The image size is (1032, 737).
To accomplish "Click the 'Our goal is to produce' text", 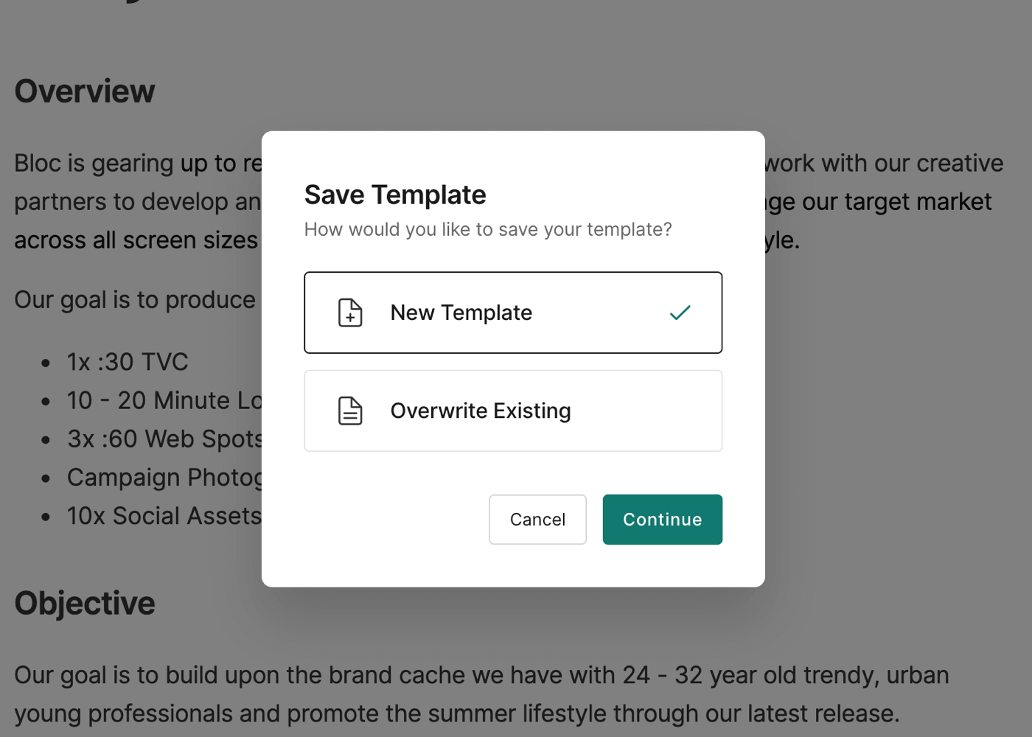I will (x=135, y=300).
